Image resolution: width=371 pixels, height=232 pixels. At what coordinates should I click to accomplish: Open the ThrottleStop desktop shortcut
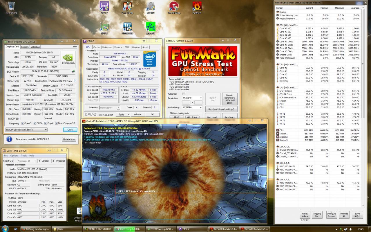(x=174, y=8)
